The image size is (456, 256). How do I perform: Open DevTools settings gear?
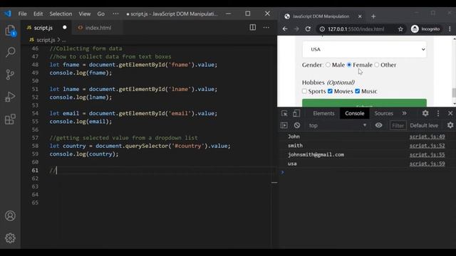tap(425, 113)
